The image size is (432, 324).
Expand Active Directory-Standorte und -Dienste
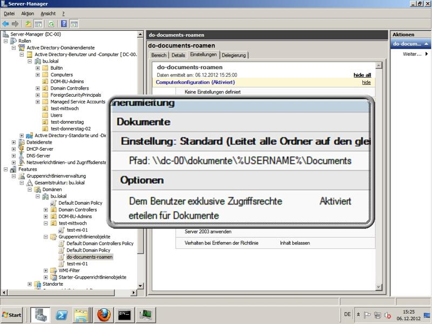(22, 136)
